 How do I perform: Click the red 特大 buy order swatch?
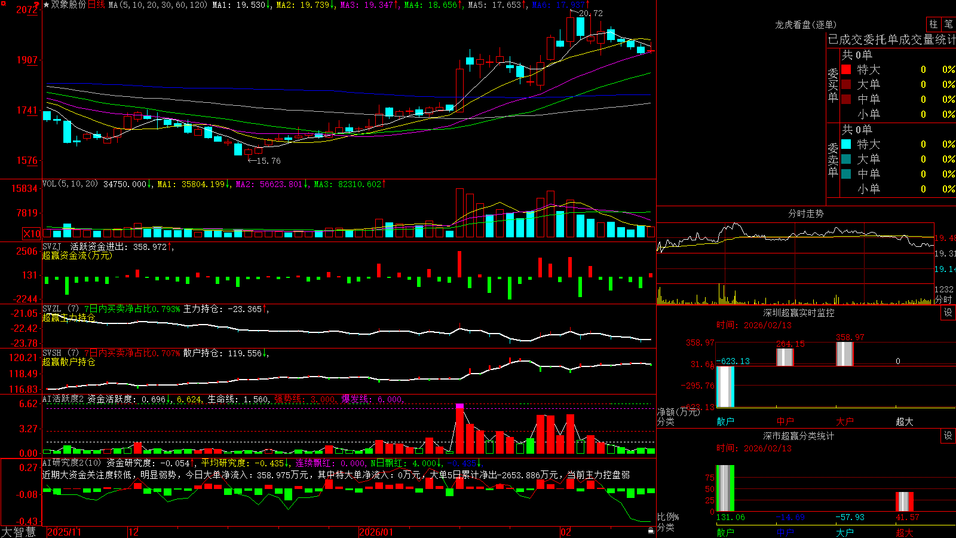[x=846, y=69]
